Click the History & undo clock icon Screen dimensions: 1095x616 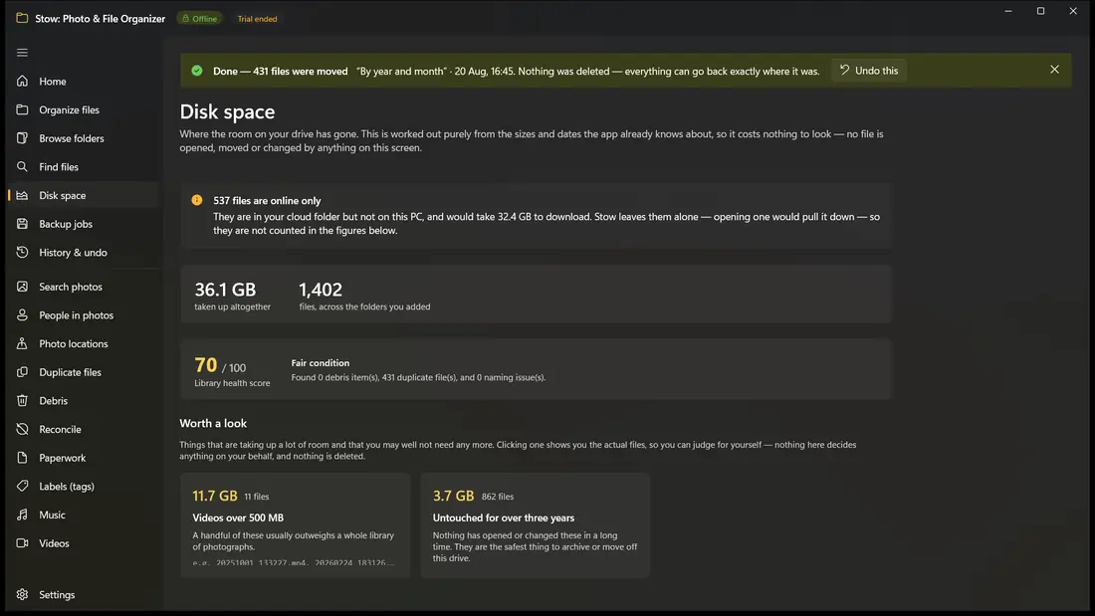[22, 252]
